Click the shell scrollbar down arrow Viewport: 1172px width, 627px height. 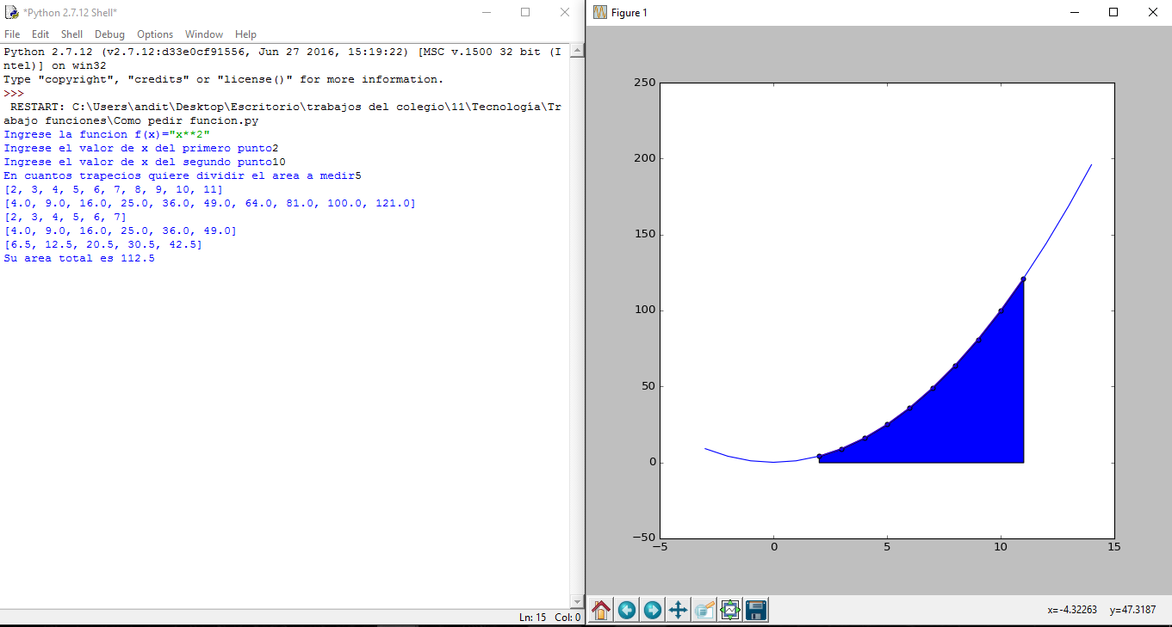pyautogui.click(x=577, y=601)
